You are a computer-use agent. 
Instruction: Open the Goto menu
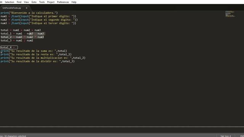pyautogui.click(x=34, y=2)
